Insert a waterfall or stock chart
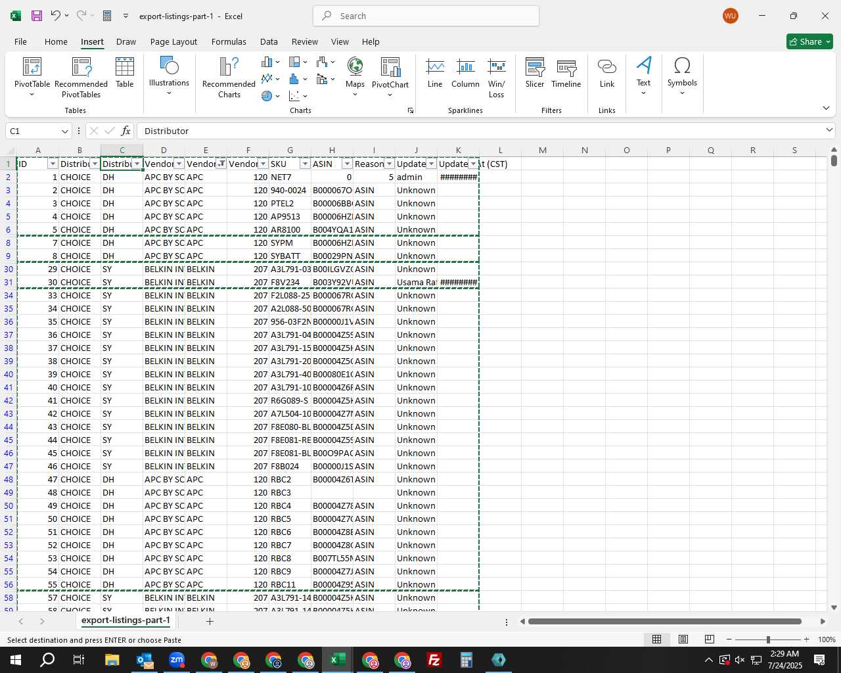Screen dimensions: 841x673 [x=325, y=62]
